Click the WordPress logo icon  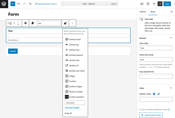pos(4,4)
